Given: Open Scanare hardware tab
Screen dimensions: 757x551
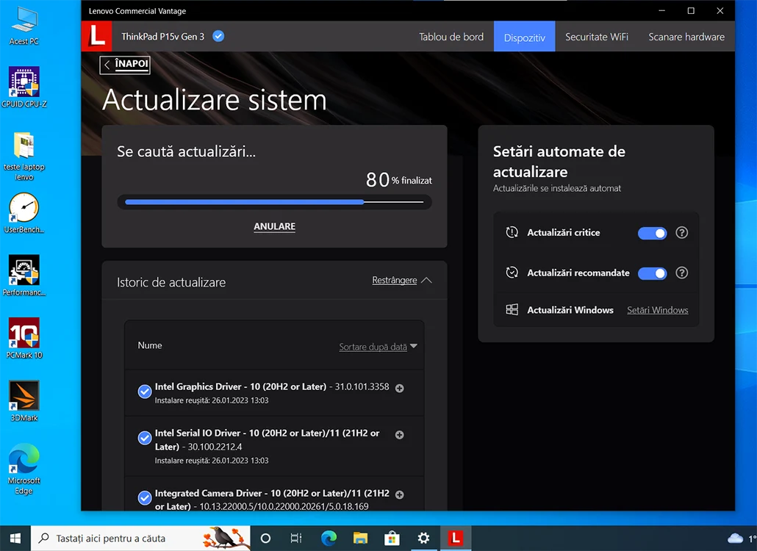Looking at the screenshot, I should tap(686, 37).
